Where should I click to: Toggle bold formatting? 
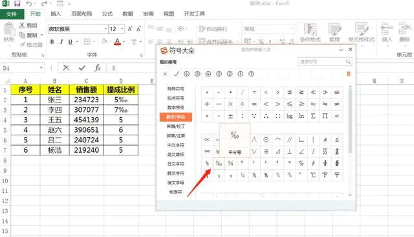point(52,41)
